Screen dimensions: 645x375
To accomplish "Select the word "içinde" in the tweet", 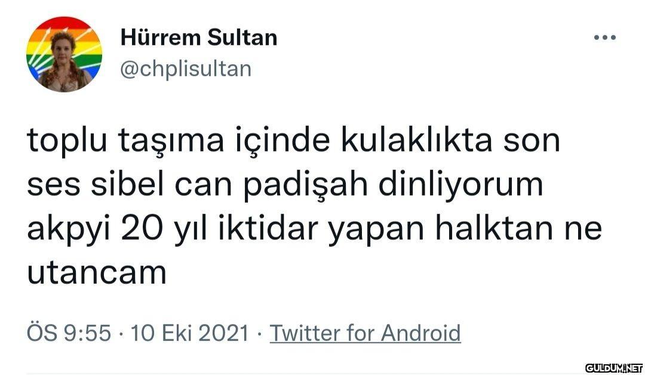I will point(282,142).
